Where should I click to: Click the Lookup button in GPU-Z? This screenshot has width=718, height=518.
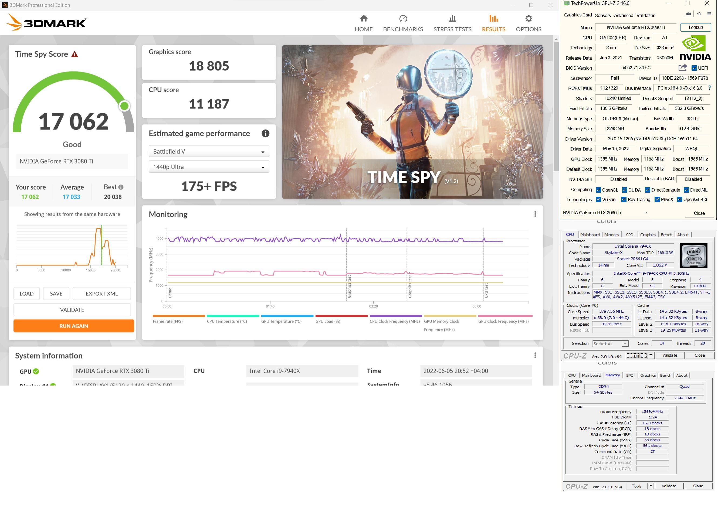pos(695,28)
